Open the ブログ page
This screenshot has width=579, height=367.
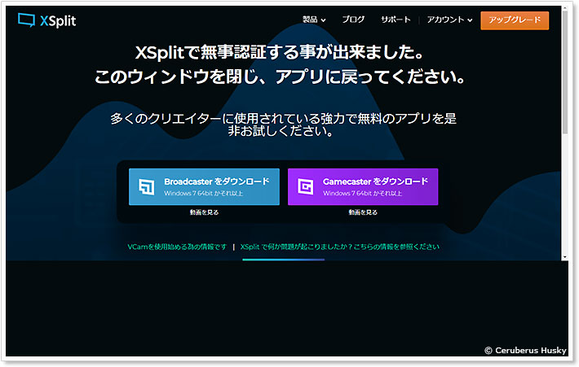(x=353, y=20)
